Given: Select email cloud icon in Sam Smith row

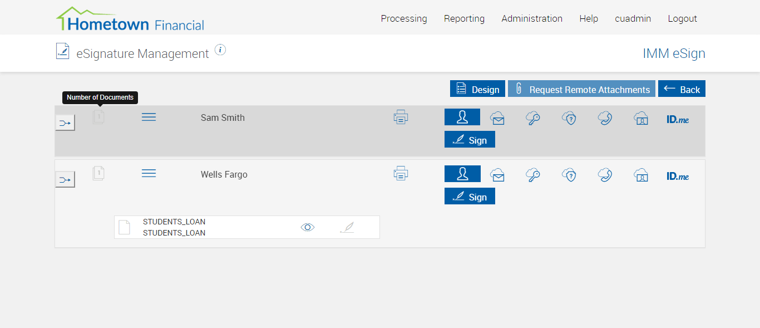Looking at the screenshot, I should tap(497, 118).
